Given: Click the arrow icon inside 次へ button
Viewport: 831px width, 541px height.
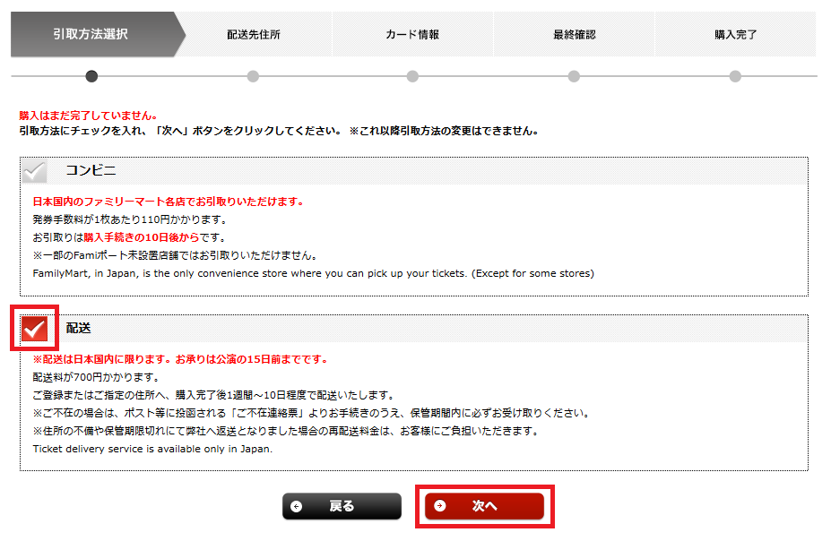Looking at the screenshot, I should [440, 506].
